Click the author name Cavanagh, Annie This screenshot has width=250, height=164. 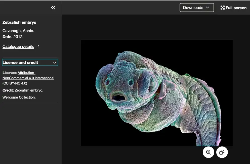[18, 31]
